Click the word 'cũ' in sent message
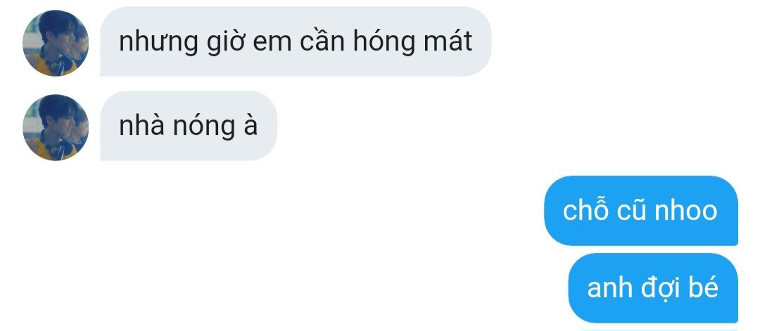 pos(631,211)
